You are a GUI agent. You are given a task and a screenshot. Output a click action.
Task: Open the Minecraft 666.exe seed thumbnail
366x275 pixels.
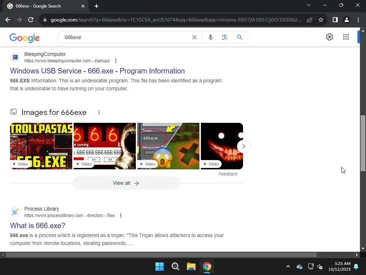[168, 146]
